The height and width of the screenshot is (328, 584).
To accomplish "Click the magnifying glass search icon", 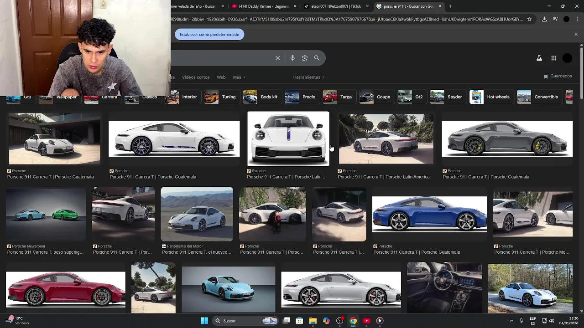I will [317, 58].
